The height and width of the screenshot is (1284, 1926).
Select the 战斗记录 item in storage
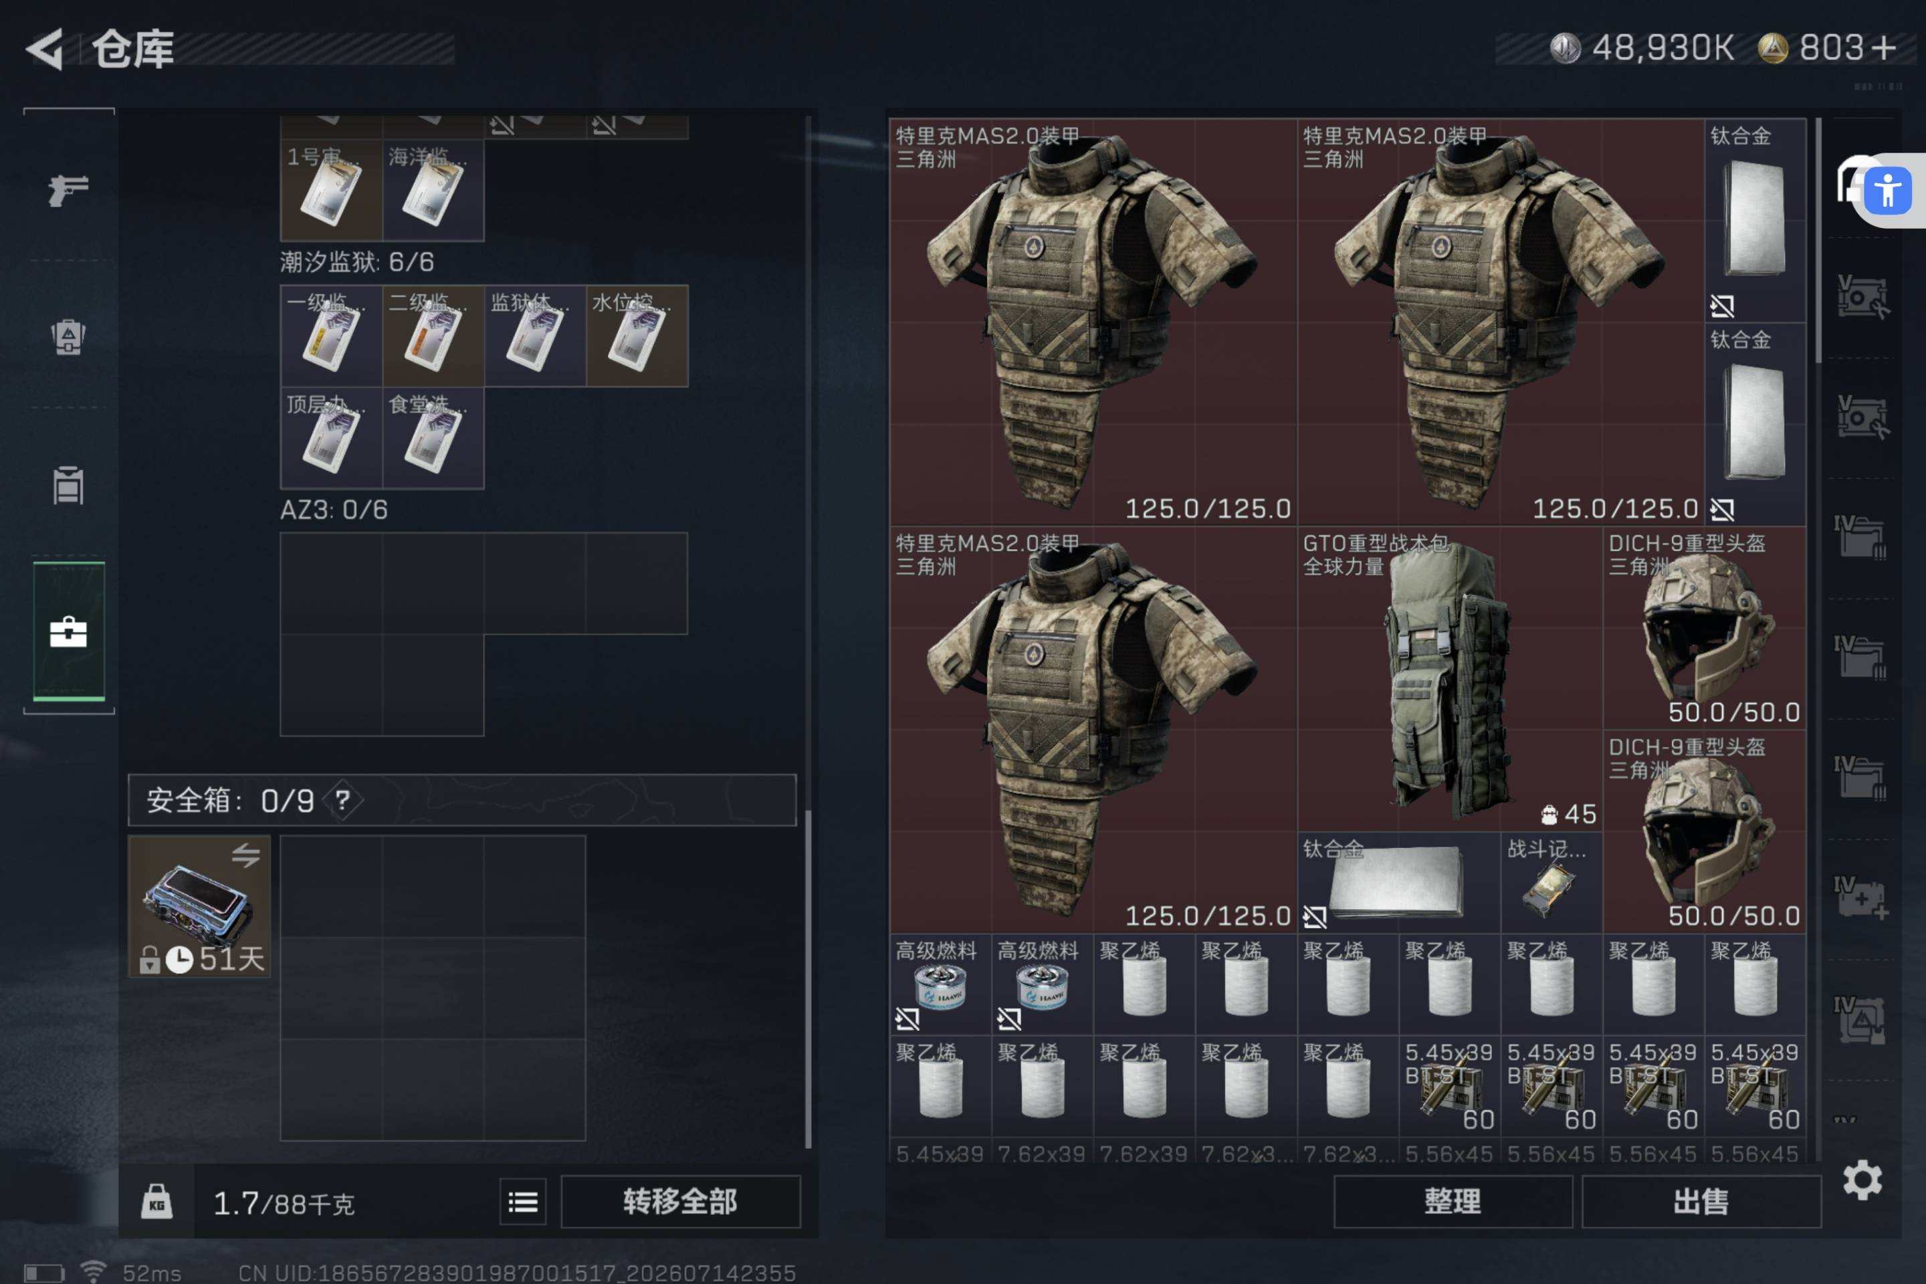(1551, 883)
